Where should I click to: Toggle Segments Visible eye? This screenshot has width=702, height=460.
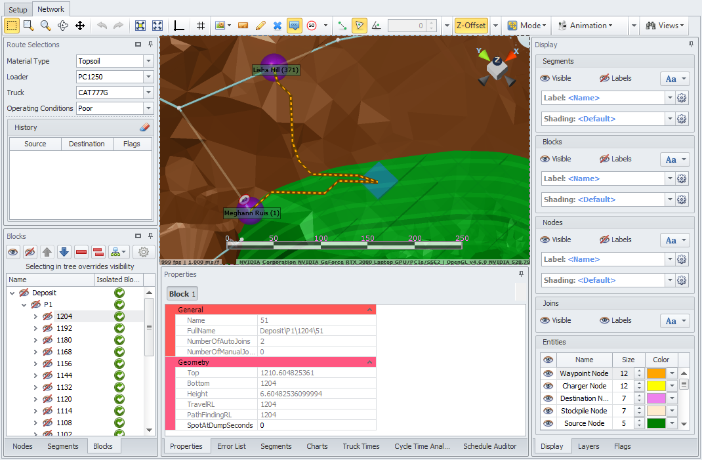(x=545, y=78)
